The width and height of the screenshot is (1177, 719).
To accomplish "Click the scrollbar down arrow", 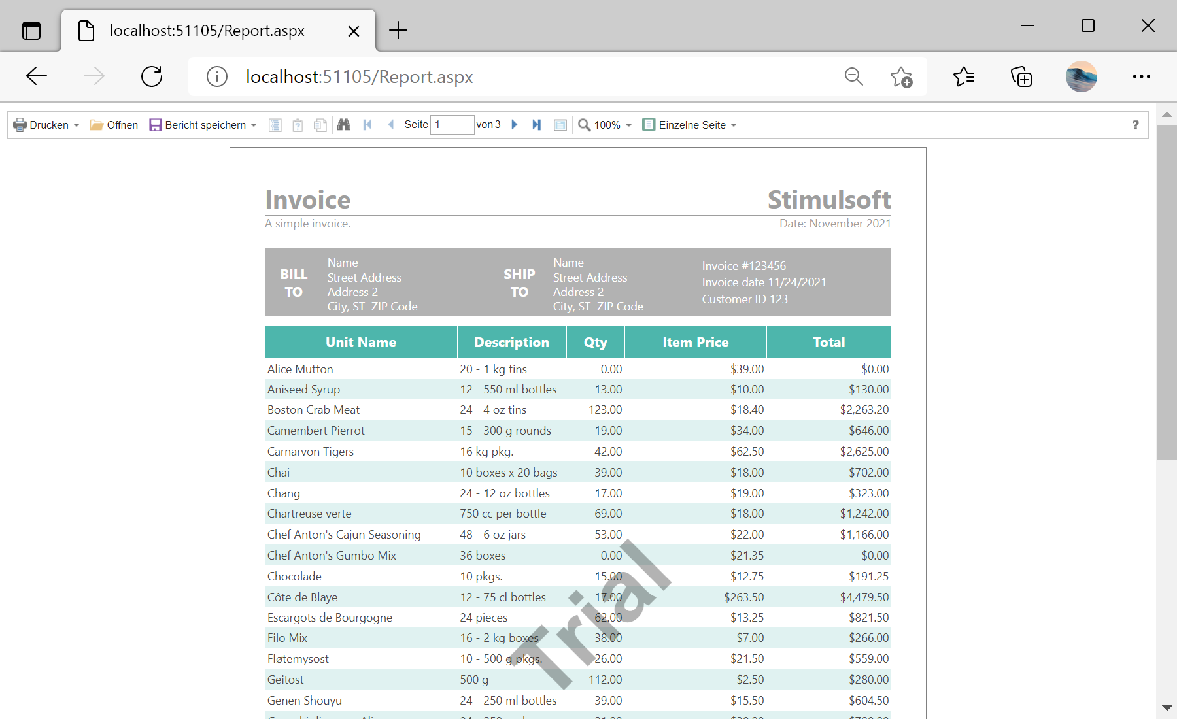I will pyautogui.click(x=1167, y=708).
